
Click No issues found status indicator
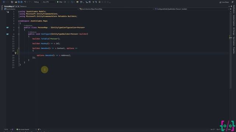pos(23,129)
